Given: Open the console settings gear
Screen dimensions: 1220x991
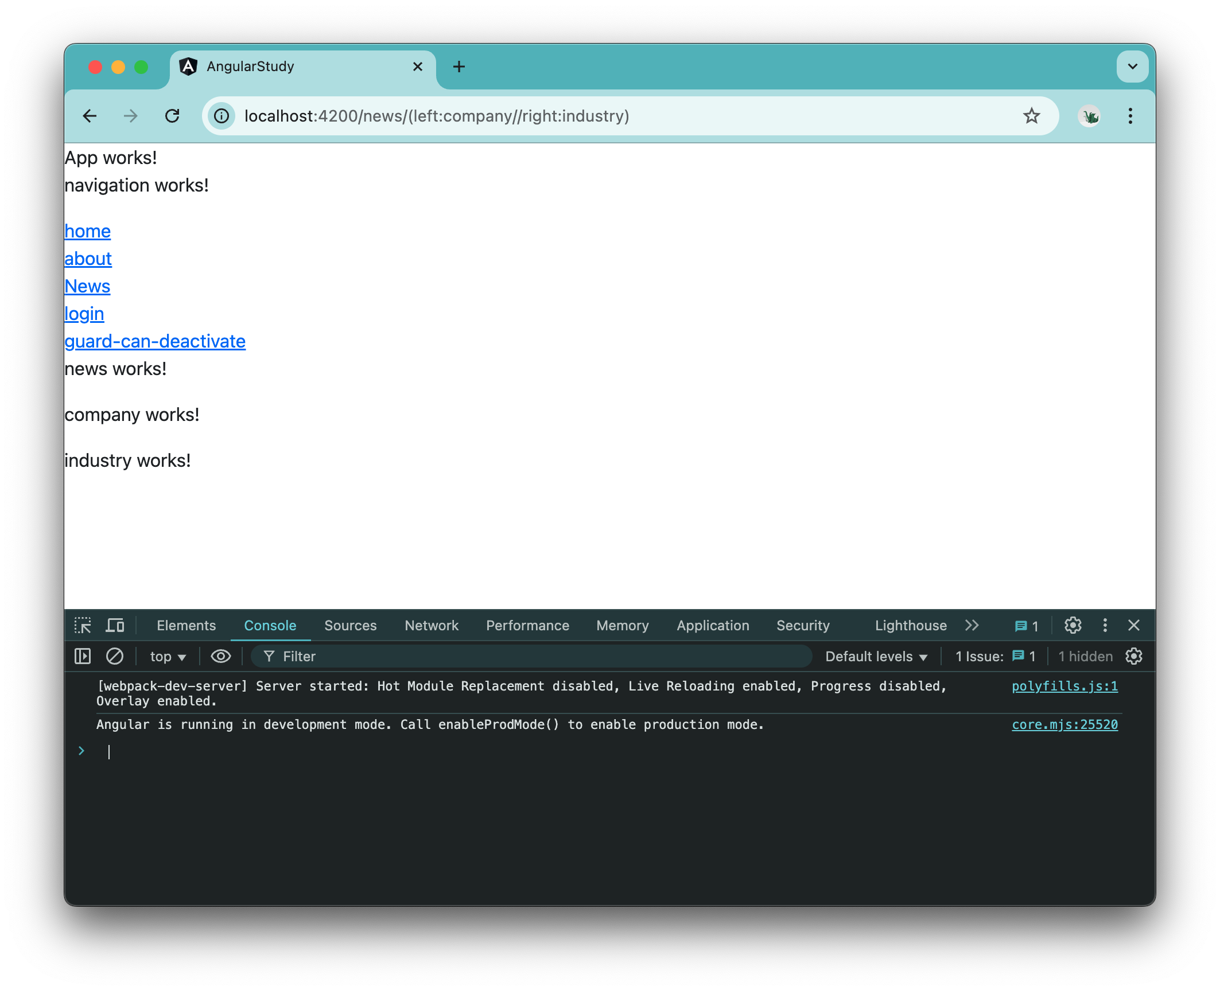Looking at the screenshot, I should [x=1134, y=656].
